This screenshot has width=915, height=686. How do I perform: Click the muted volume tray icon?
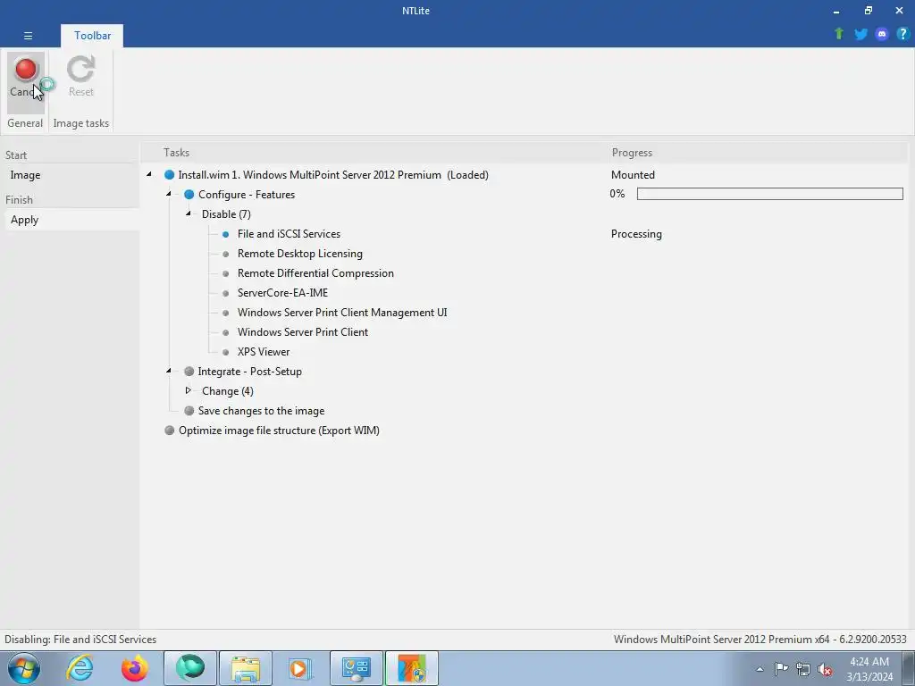(825, 669)
